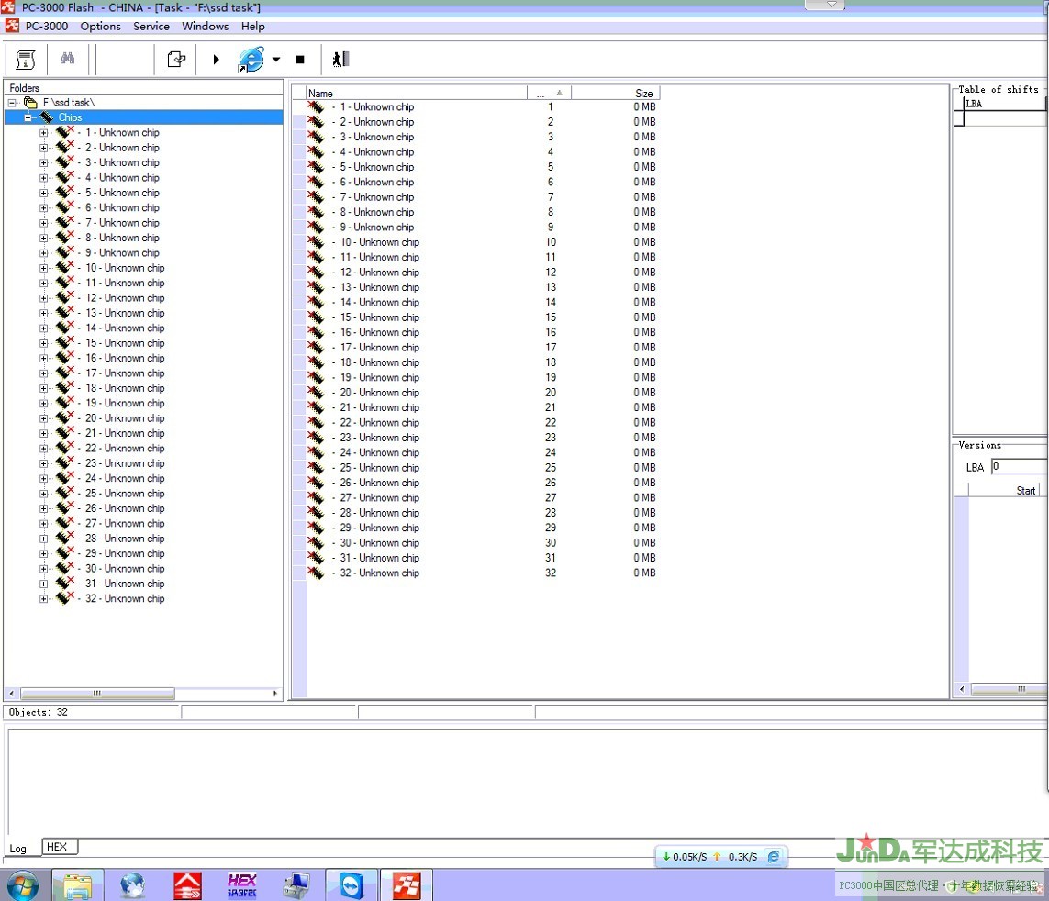This screenshot has height=901, width=1049.
Task: Expand the '16 - Unknown chip' tree node
Action: point(44,359)
